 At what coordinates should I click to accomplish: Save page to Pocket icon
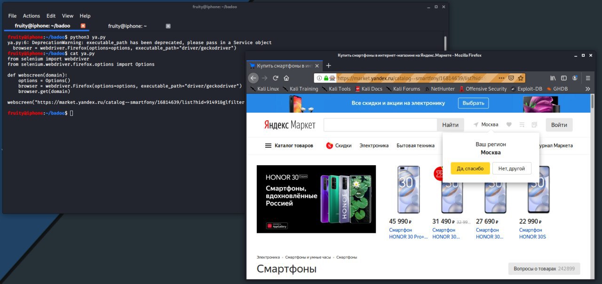click(511, 78)
